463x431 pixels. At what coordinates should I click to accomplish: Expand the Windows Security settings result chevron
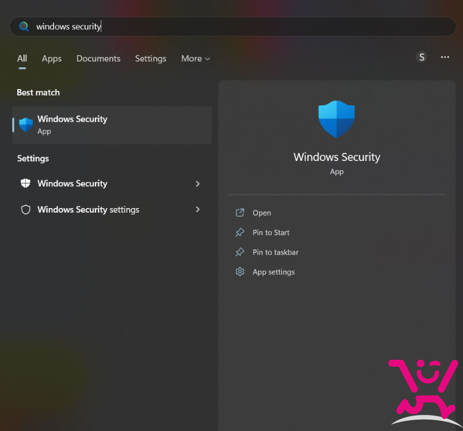[x=198, y=209]
